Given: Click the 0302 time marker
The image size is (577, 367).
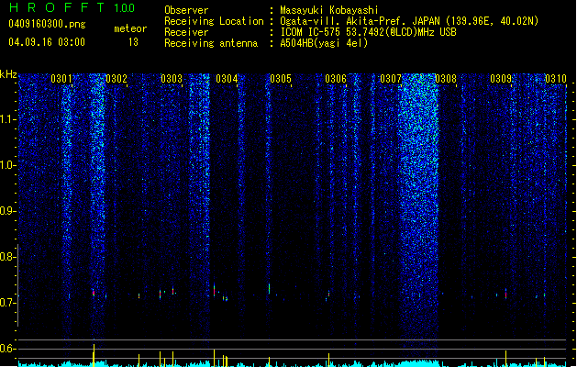Looking at the screenshot, I should [117, 79].
